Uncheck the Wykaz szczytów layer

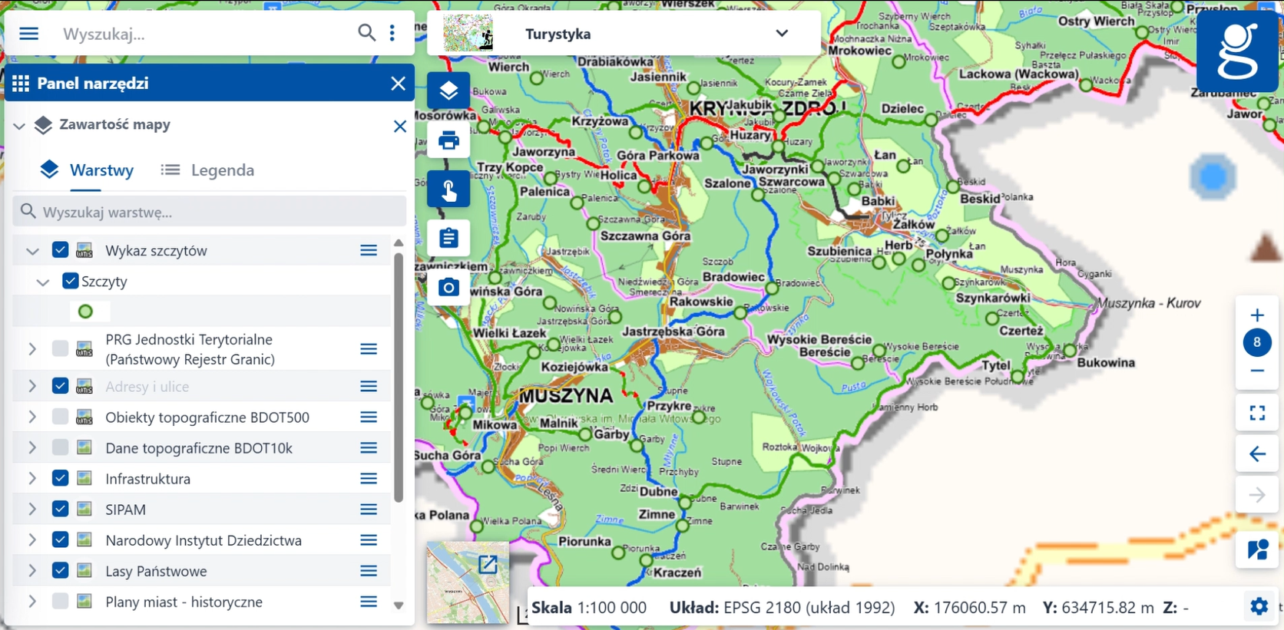point(61,250)
